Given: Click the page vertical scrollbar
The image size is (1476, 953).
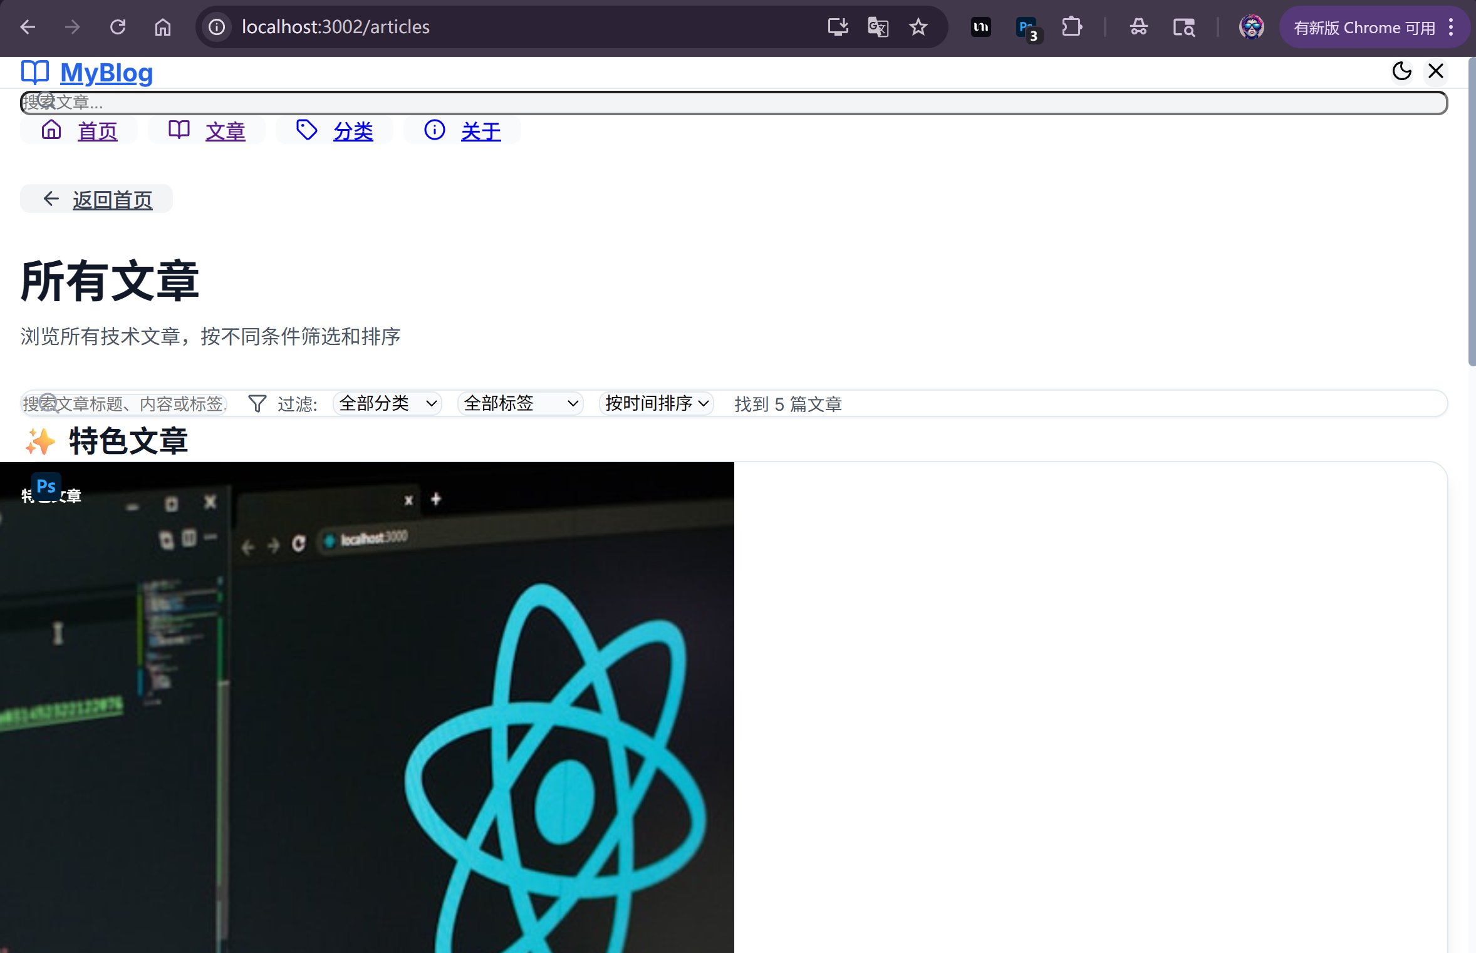Looking at the screenshot, I should click(1471, 213).
